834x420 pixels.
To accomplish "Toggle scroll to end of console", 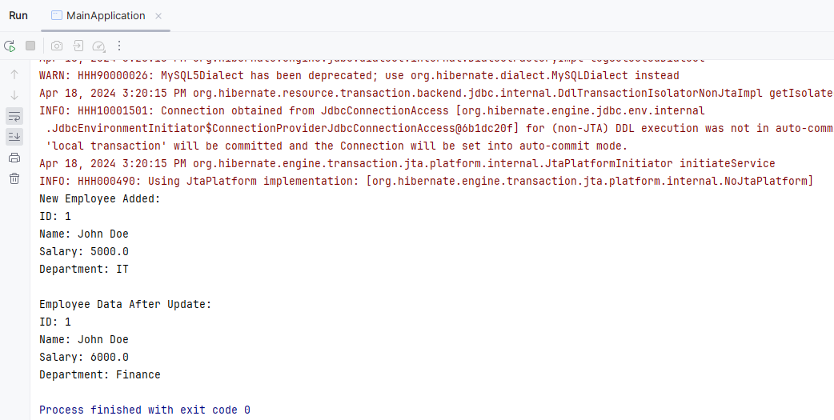I will pyautogui.click(x=14, y=137).
